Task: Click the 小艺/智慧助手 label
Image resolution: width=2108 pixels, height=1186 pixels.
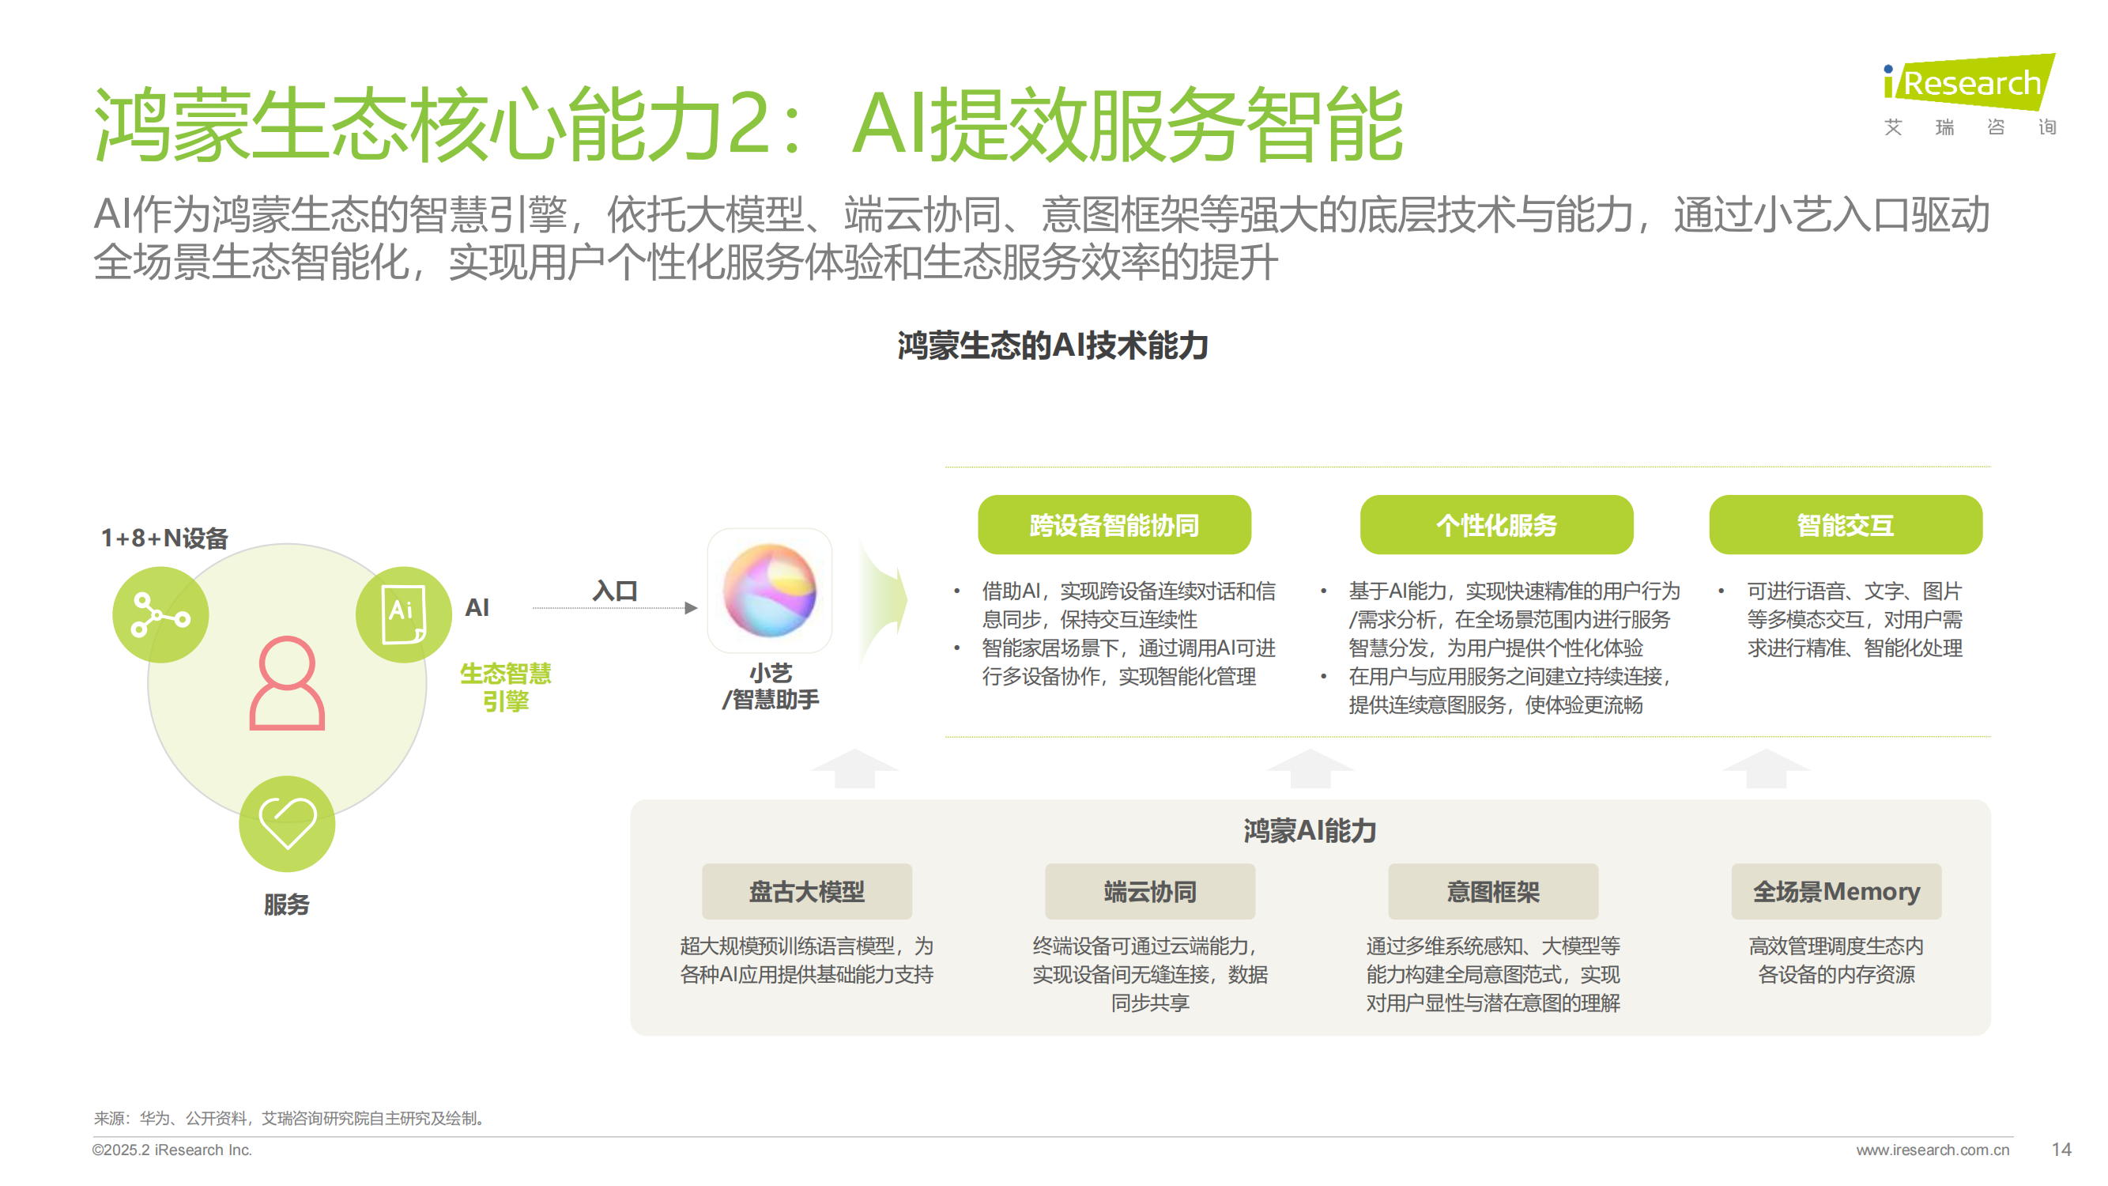Action: click(x=770, y=686)
